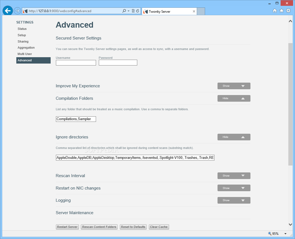Maximize the browser window

277,3
